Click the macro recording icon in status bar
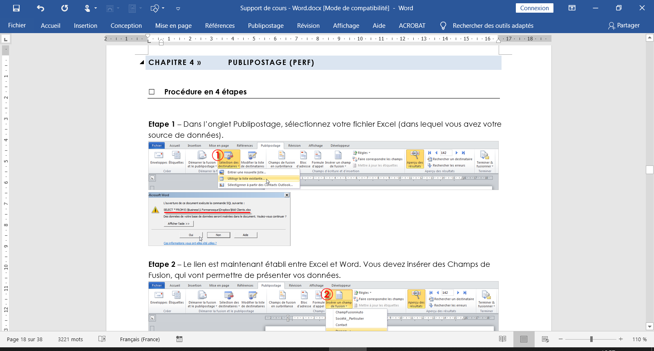The height and width of the screenshot is (351, 654). coord(179,339)
